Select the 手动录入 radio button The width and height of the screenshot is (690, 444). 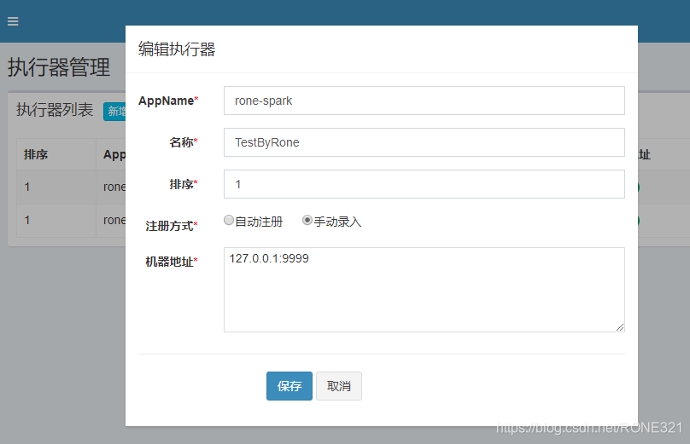point(307,220)
